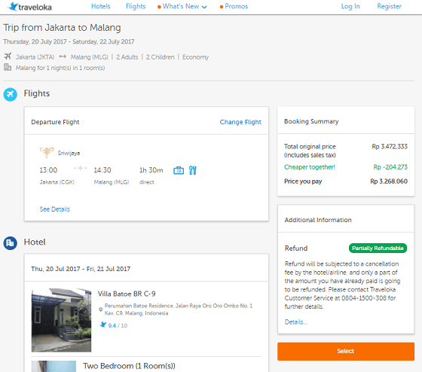
Task: Click the Departure Flight heading
Action: pyautogui.click(x=55, y=122)
